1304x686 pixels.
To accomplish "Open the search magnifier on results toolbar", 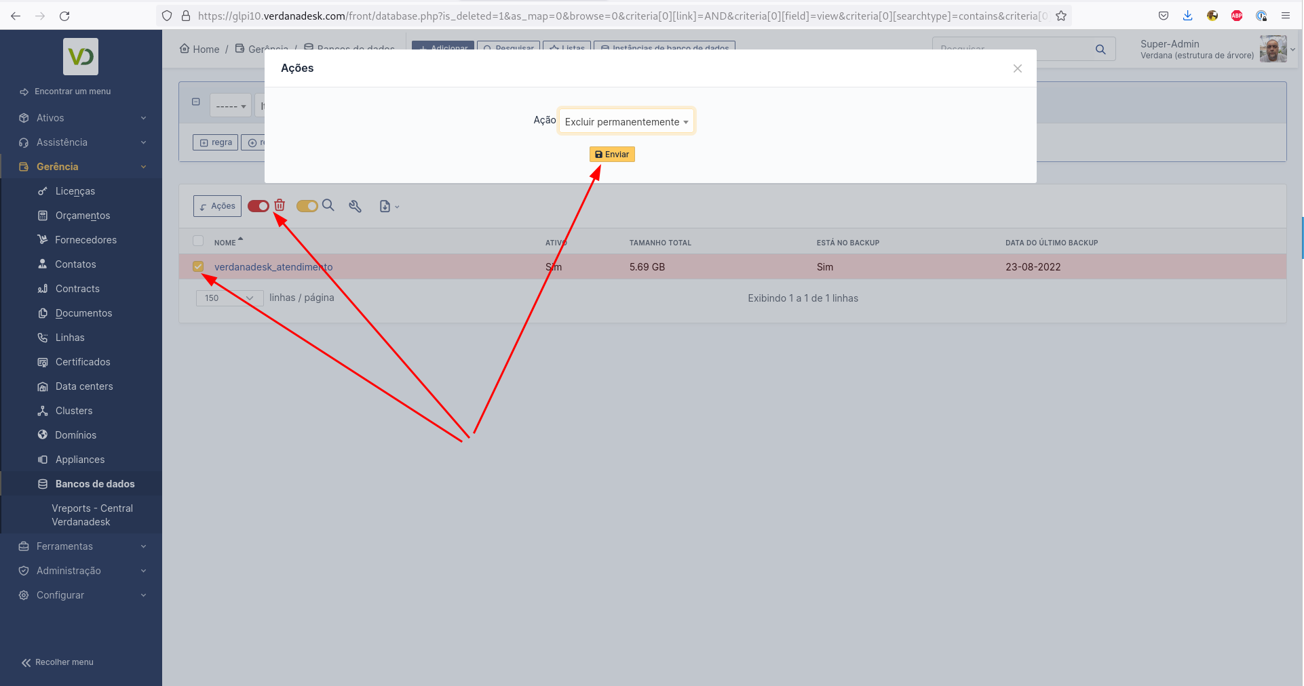I will [328, 205].
